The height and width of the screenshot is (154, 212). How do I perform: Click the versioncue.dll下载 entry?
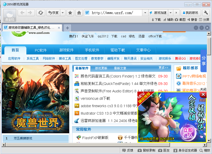click(95, 98)
